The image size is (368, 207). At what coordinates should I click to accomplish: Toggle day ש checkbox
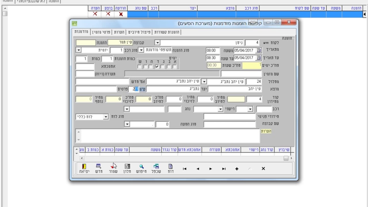click(139, 67)
